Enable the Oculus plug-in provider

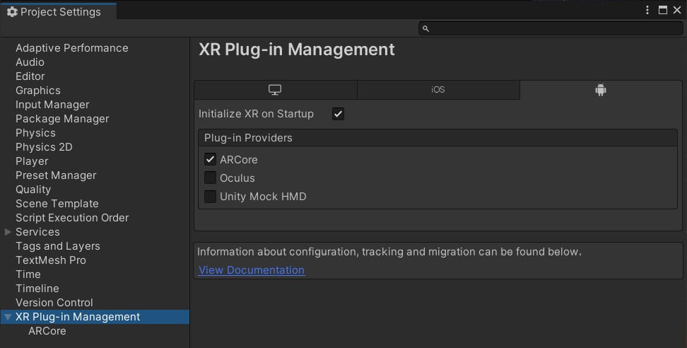pos(211,178)
